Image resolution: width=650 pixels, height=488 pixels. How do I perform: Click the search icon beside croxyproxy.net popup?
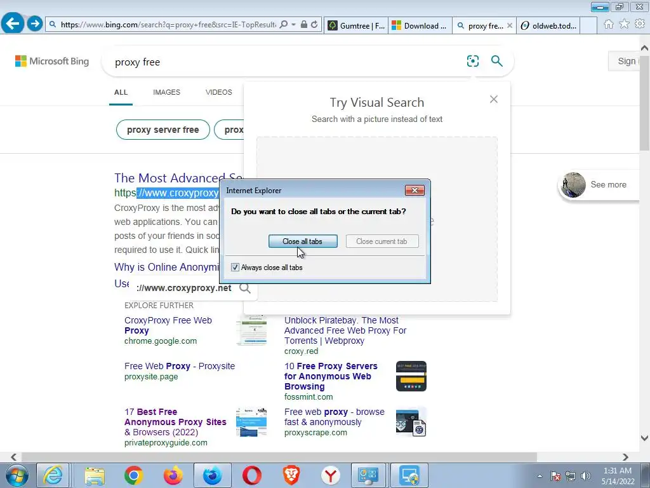click(x=245, y=288)
